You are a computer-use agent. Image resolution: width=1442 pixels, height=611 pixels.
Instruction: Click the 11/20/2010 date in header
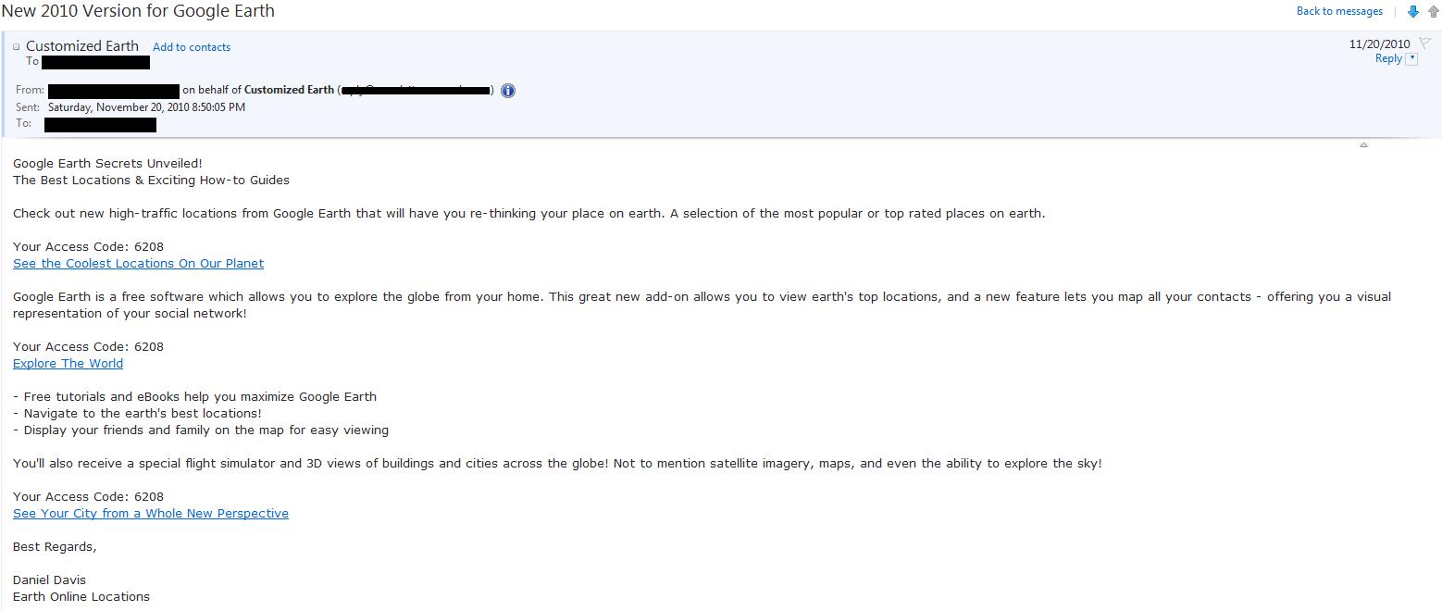[1379, 44]
